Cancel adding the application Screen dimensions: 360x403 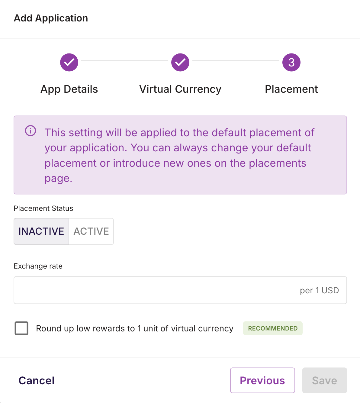[37, 381]
